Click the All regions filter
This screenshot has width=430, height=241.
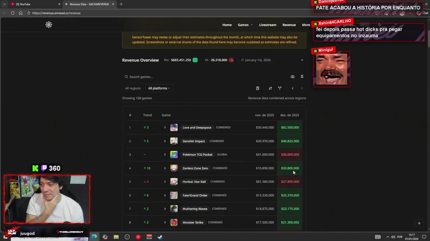[x=133, y=88]
